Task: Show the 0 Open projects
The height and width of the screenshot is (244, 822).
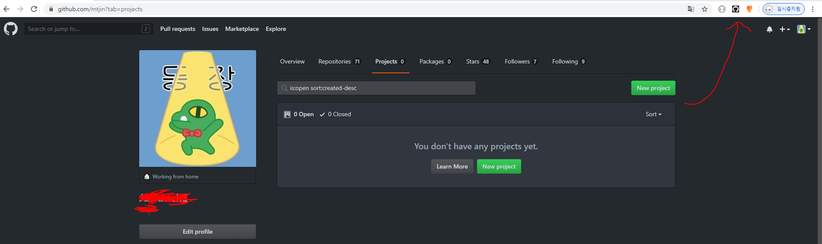Action: (x=299, y=114)
